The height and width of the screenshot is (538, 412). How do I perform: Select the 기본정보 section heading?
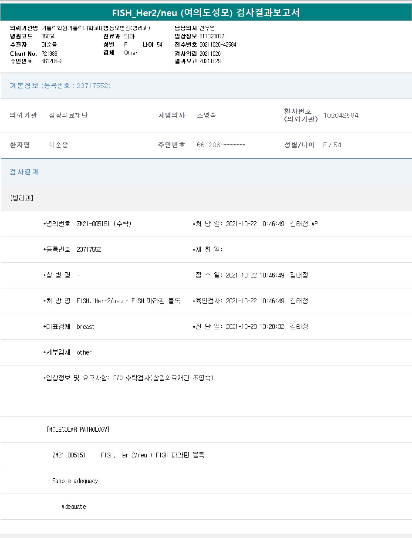pyautogui.click(x=24, y=85)
